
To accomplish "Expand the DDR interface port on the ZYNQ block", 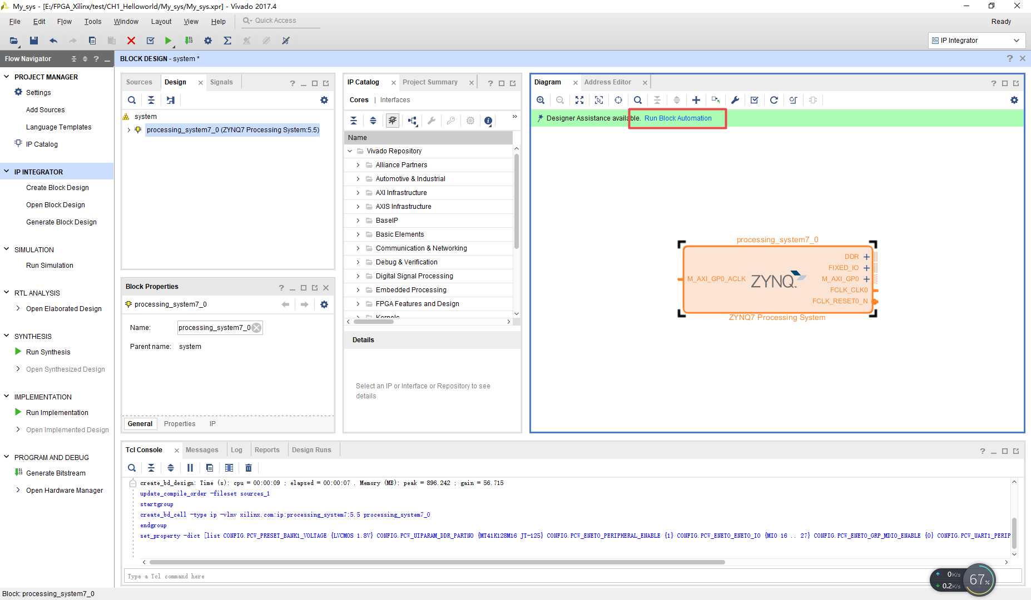I will click(x=866, y=257).
